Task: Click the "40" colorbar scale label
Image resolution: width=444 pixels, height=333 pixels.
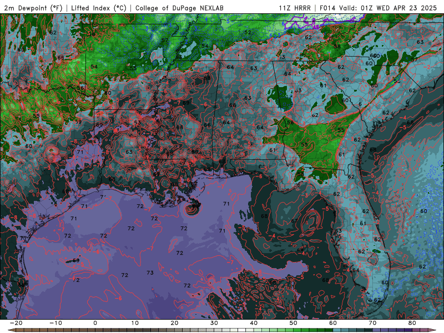Action: coord(254,323)
